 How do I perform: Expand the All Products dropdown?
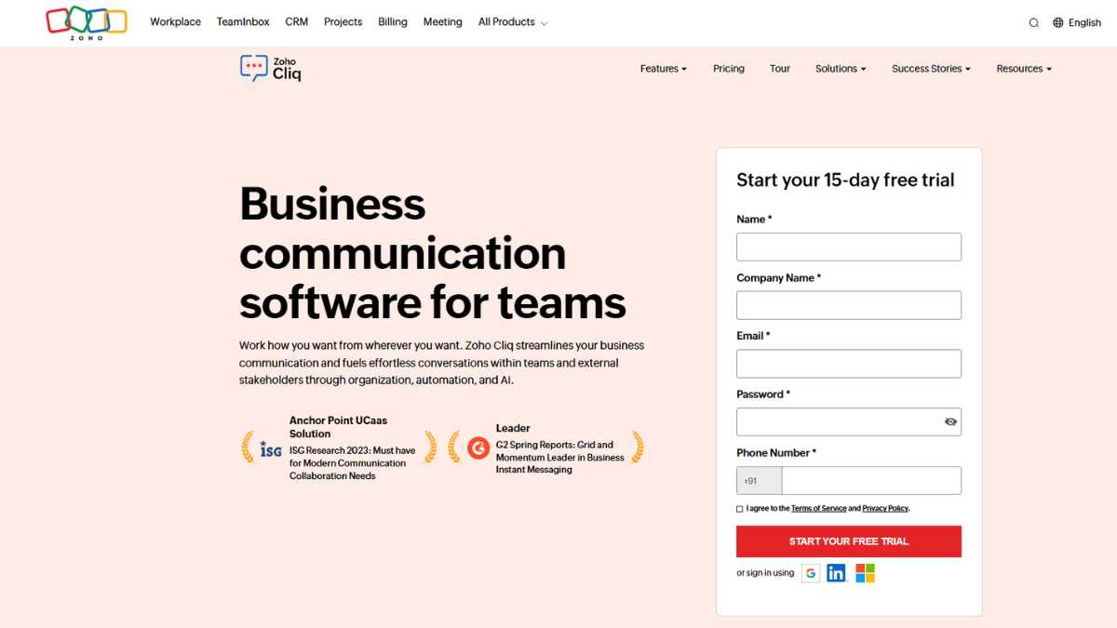pos(513,22)
